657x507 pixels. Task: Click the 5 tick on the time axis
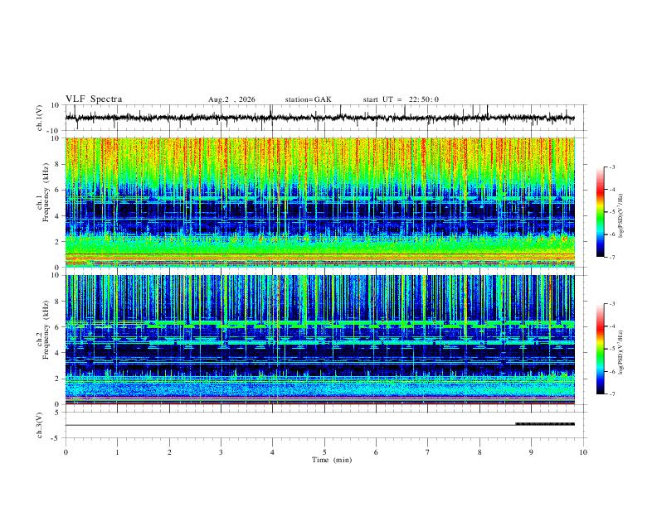pos(324,452)
